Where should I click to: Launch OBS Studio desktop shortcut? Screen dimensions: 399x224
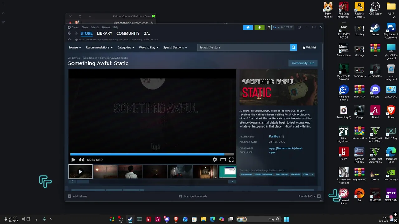(x=375, y=9)
